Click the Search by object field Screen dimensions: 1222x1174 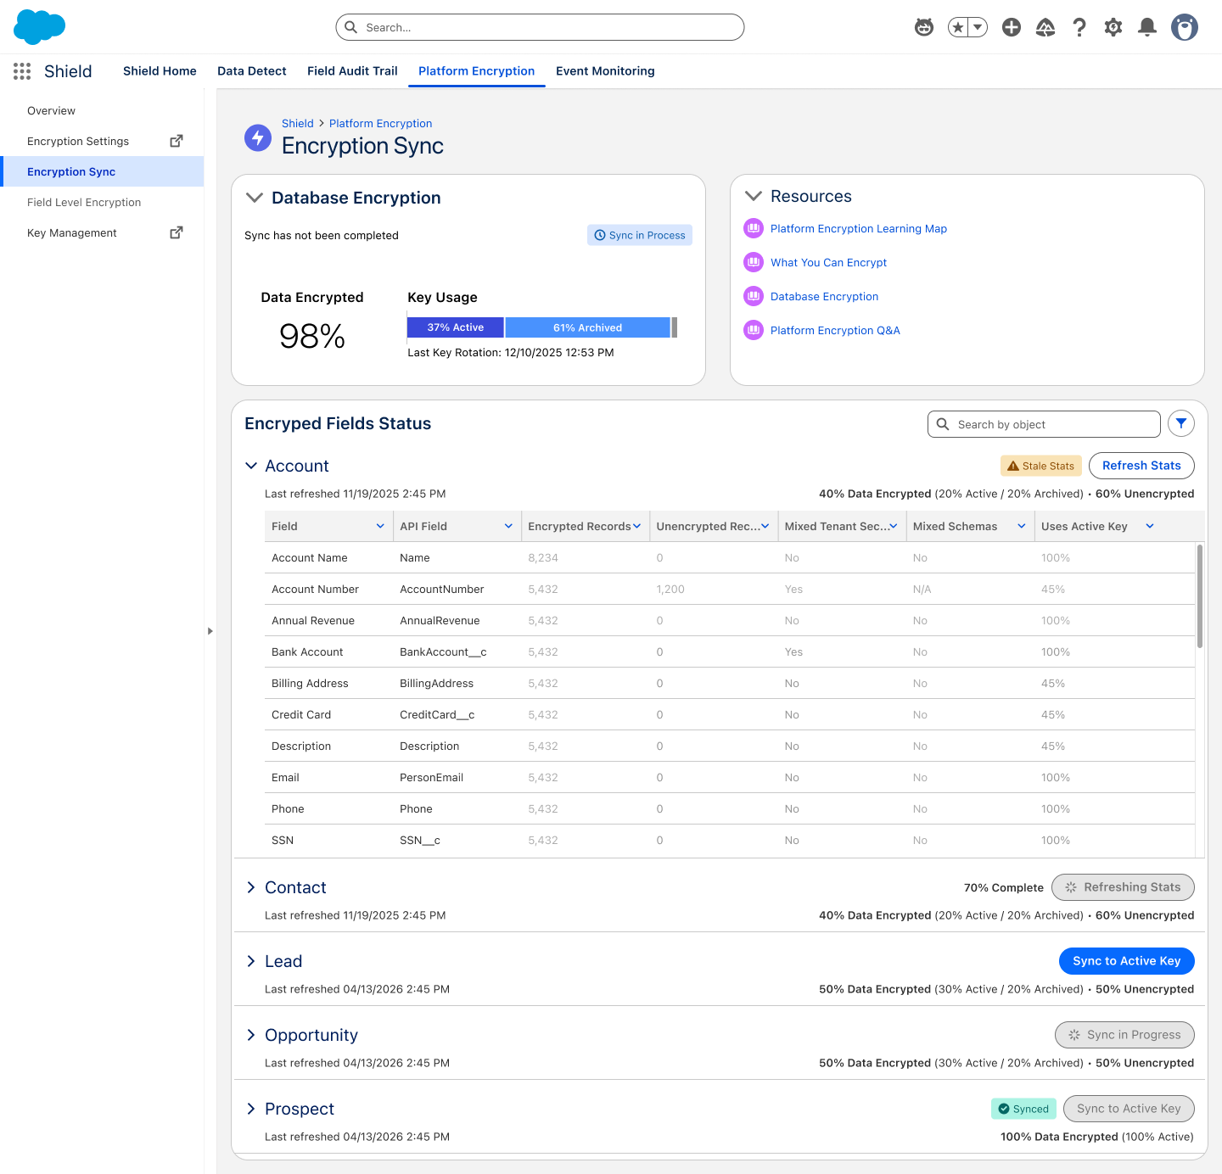coord(1044,424)
